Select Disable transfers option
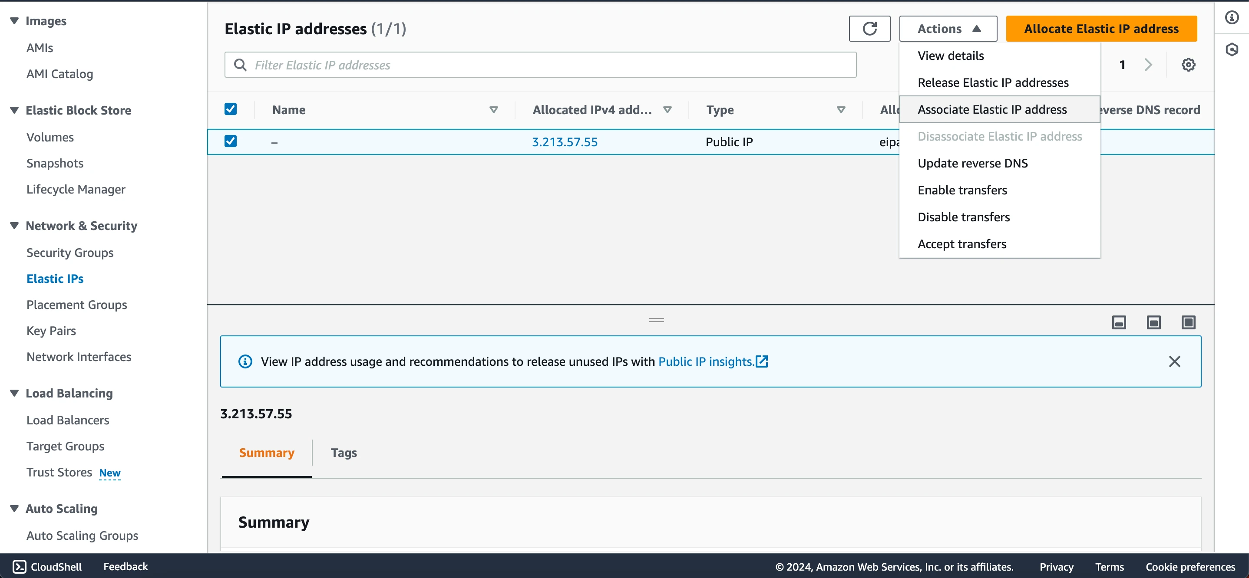This screenshot has height=578, width=1249. click(x=999, y=217)
